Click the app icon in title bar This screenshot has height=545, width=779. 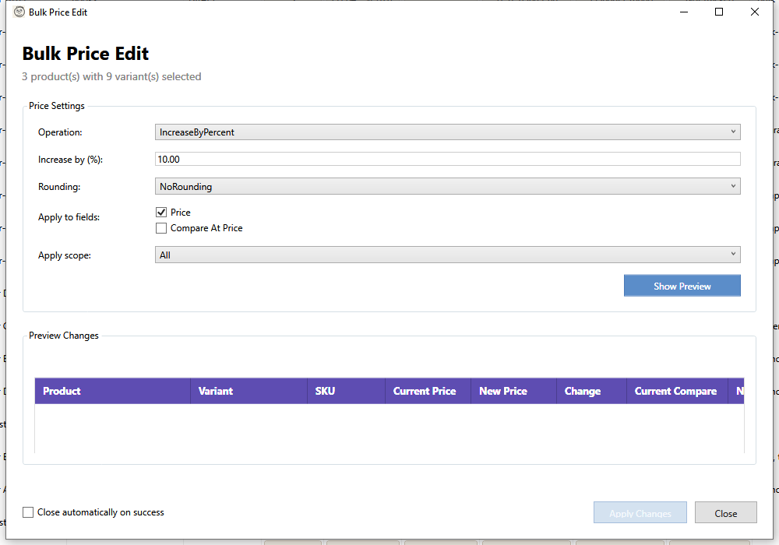(19, 12)
